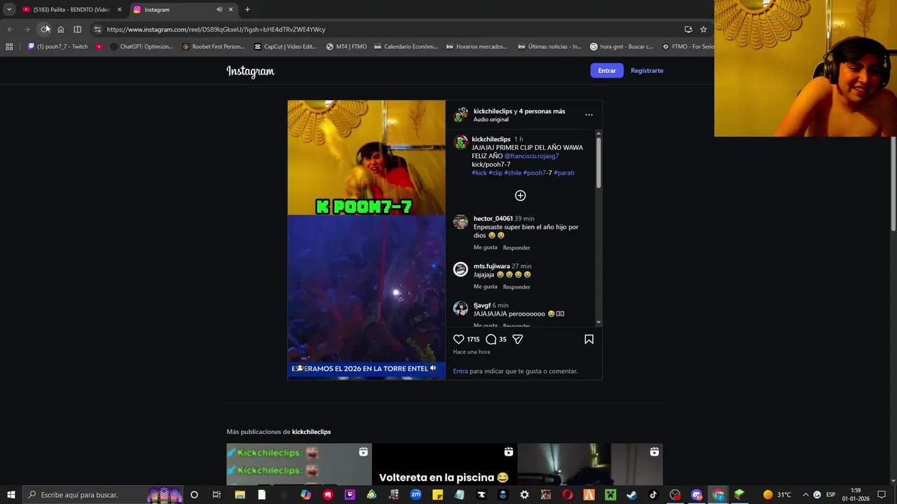Save the reel with the bookmark icon

(589, 339)
